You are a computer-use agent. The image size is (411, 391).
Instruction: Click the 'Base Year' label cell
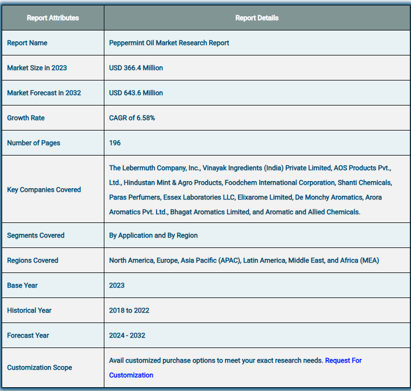(53, 286)
